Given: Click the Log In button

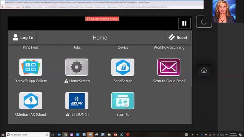Looking at the screenshot, I should tap(23, 37).
